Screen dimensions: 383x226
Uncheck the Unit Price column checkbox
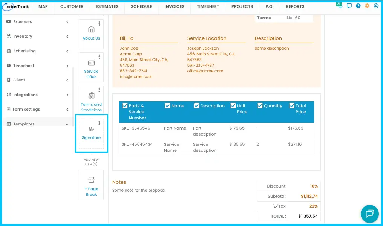pos(233,106)
